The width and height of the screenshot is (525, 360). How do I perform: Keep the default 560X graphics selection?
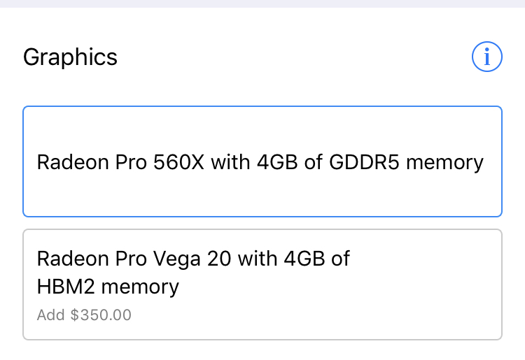coord(262,161)
